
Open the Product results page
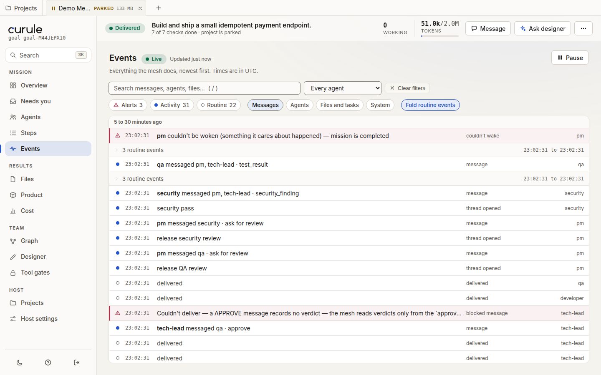click(48, 195)
